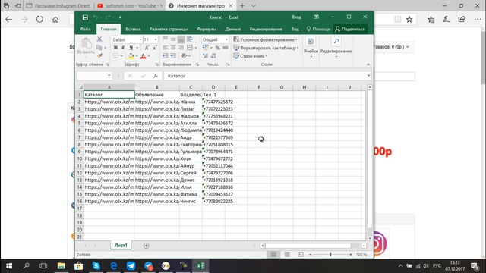Select sheet tab Лист1
Viewport: 486px width, 273px height.
[121, 246]
